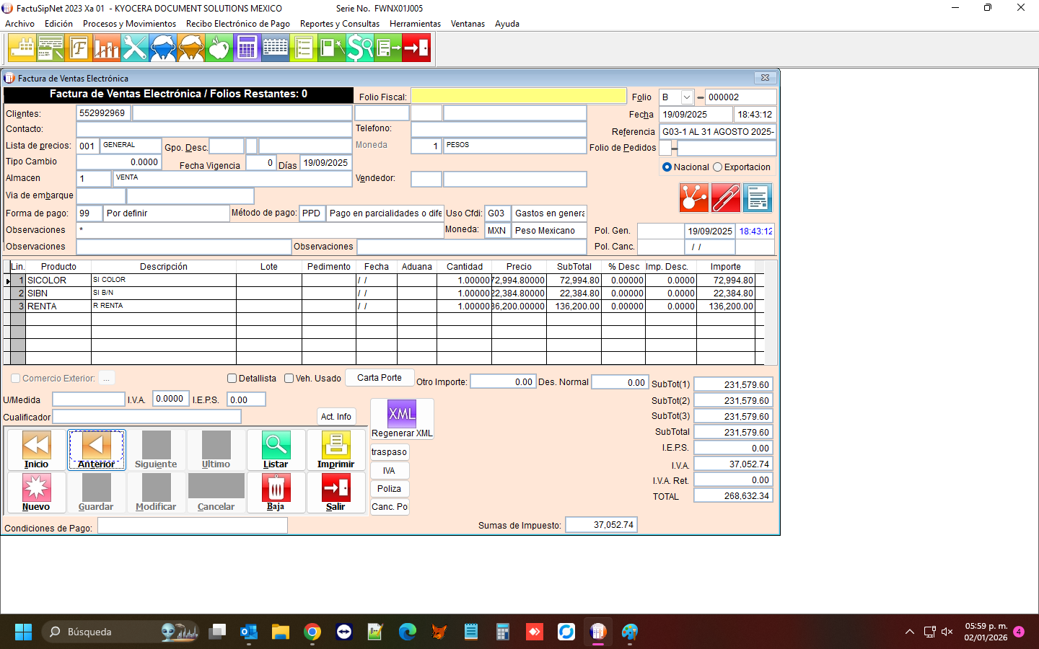
Task: Select the Exportacion radio button
Action: [718, 167]
